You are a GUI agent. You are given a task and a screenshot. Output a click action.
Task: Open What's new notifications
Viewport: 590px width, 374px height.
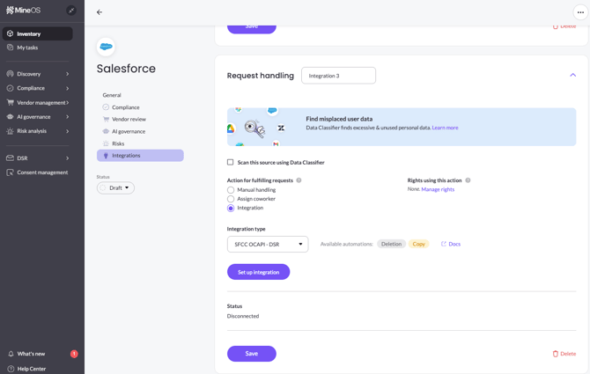pyautogui.click(x=32, y=354)
